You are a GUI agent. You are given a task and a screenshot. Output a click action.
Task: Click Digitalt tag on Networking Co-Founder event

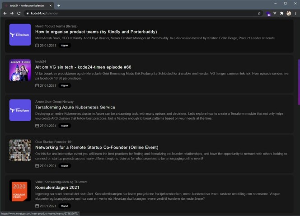(65, 166)
